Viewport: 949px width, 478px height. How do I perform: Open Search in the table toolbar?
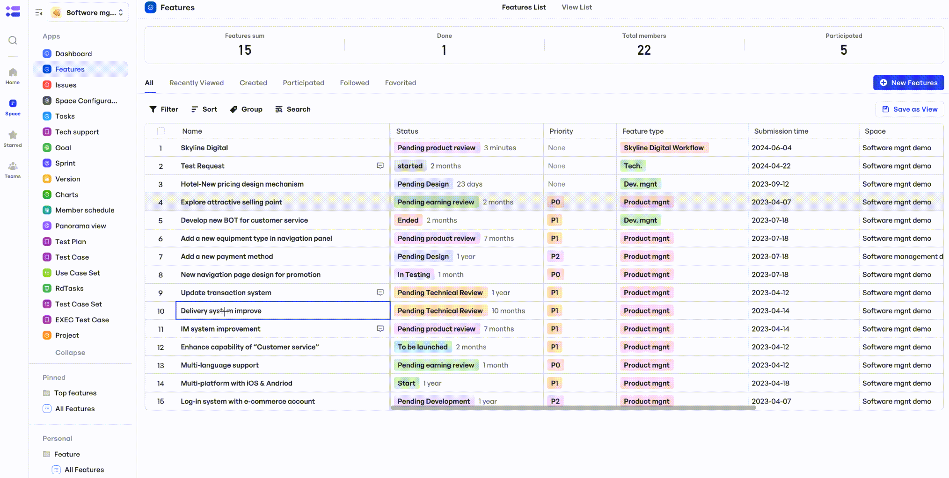[293, 109]
